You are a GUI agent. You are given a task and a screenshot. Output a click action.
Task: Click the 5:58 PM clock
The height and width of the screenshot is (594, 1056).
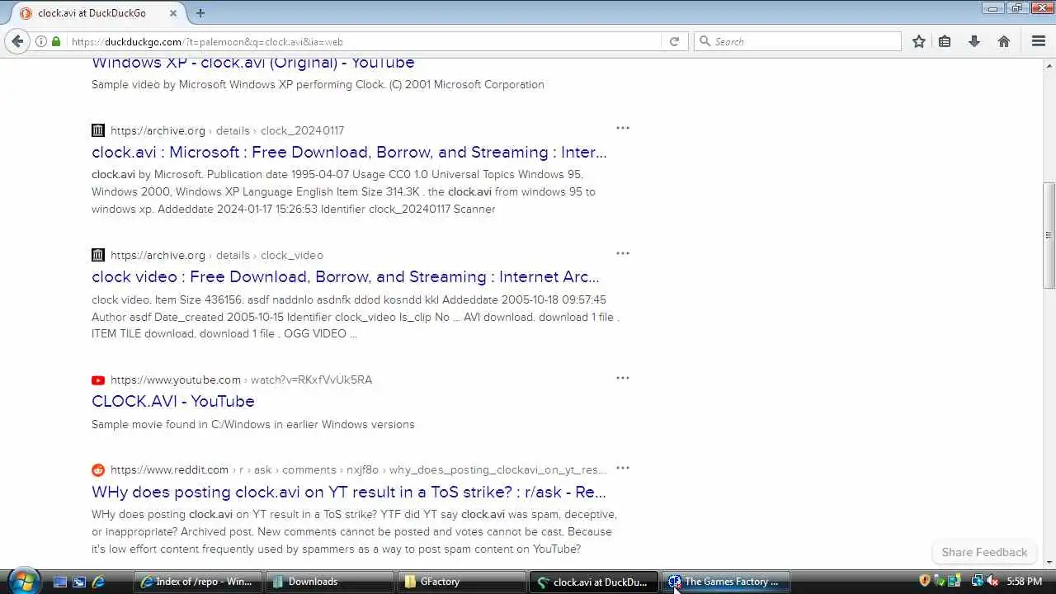pyautogui.click(x=1024, y=582)
